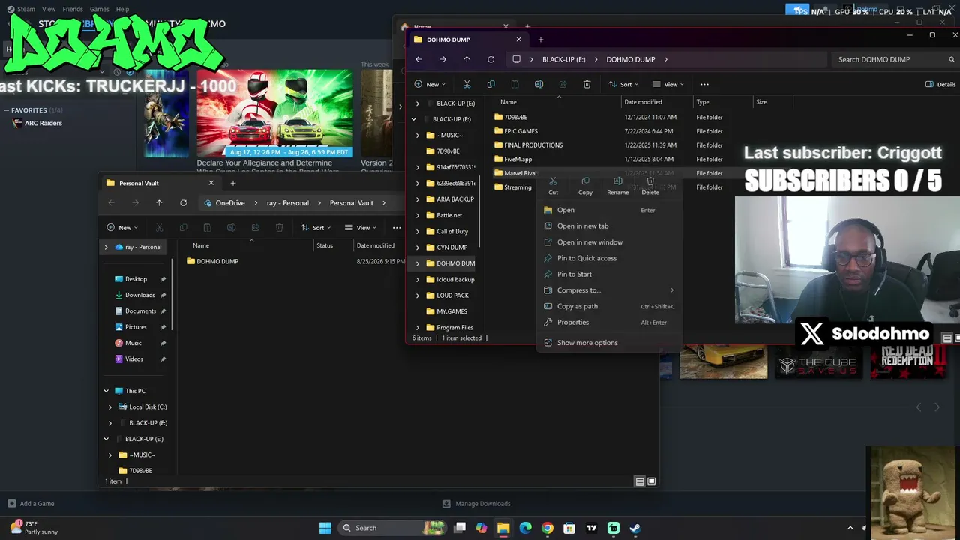The width and height of the screenshot is (960, 540).
Task: Add a new tab in DOHMO DUMP window
Action: 540,40
